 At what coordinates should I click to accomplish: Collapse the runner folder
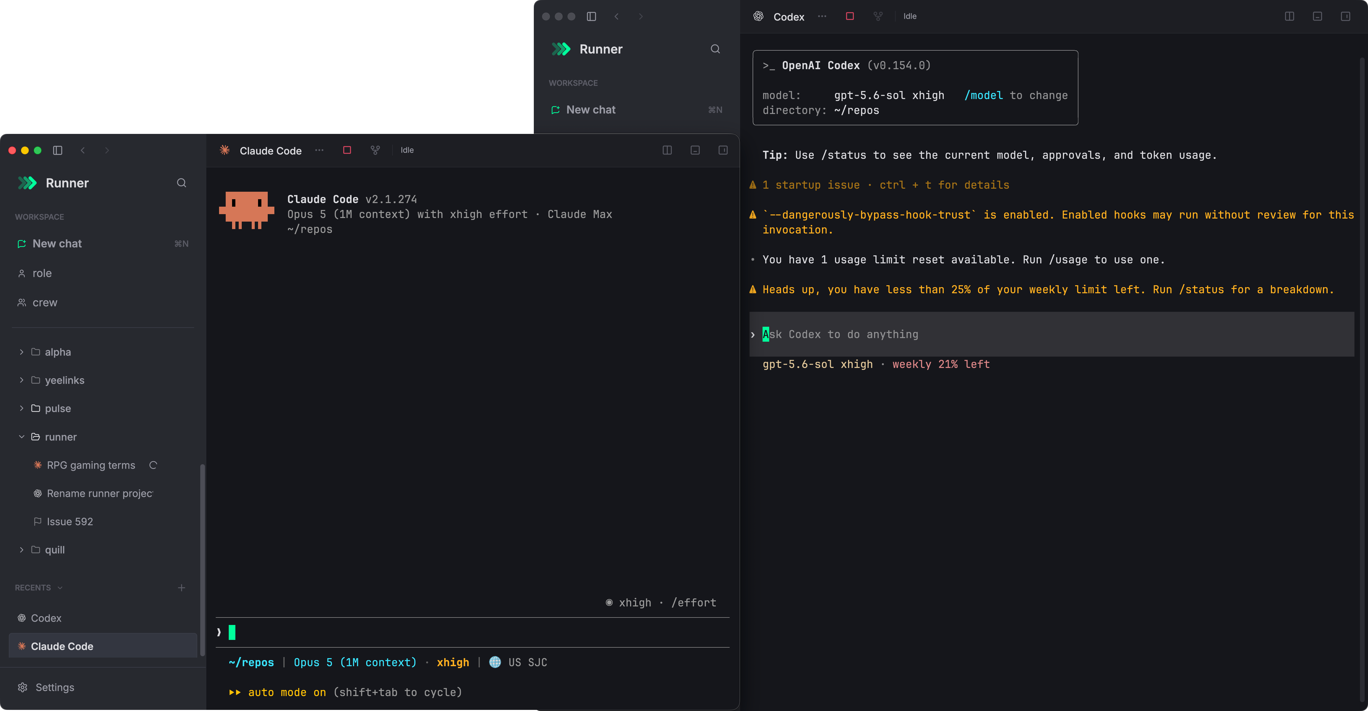[x=21, y=437]
